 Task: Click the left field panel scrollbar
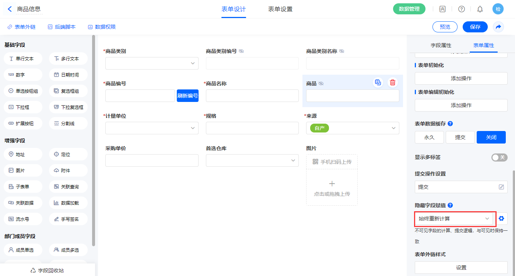(x=94, y=140)
